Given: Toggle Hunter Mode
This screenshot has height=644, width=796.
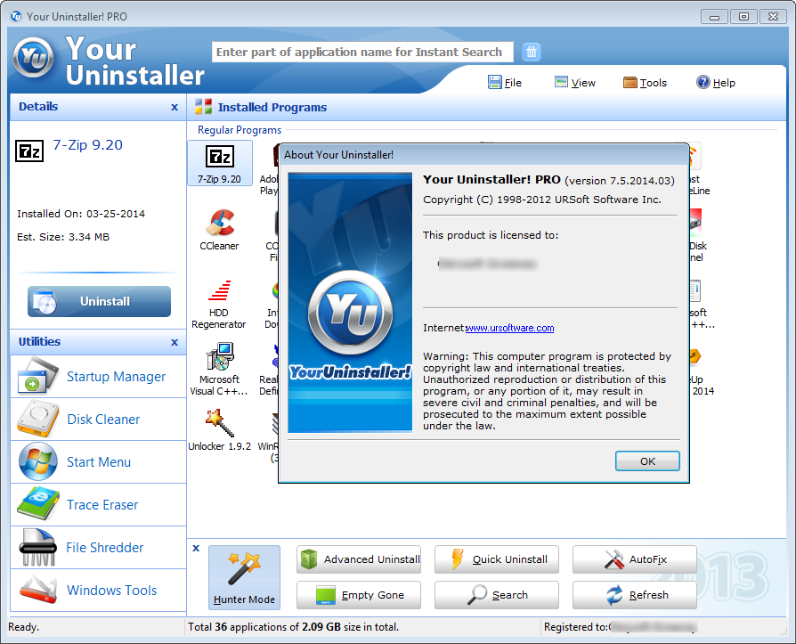Looking at the screenshot, I should pos(244,577).
